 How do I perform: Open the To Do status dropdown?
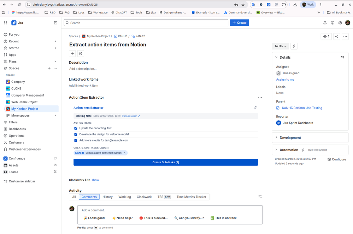pyautogui.click(x=280, y=46)
